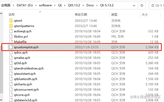Expand the chevron after Docs breadcrumb
Image resolution: width=164 pixels, height=102 pixels.
[x=97, y=5]
